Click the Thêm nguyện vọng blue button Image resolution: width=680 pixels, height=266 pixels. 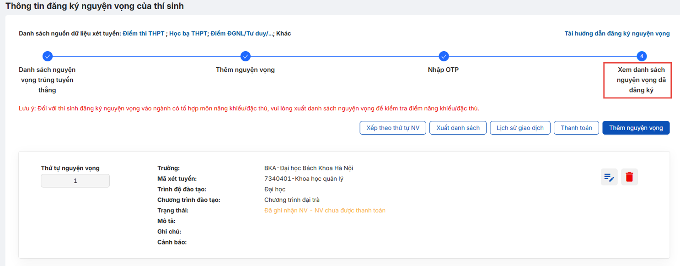636,128
